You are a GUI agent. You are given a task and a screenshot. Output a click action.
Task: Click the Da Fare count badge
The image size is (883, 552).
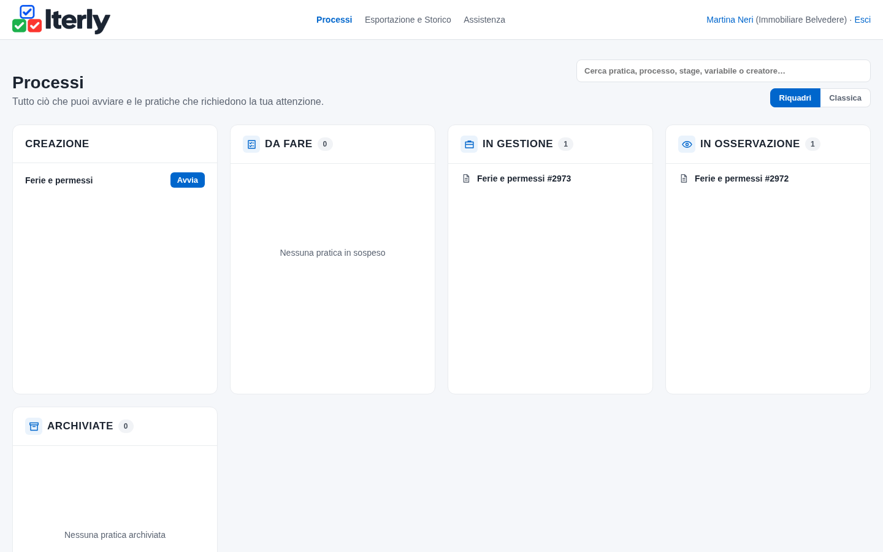pyautogui.click(x=325, y=144)
